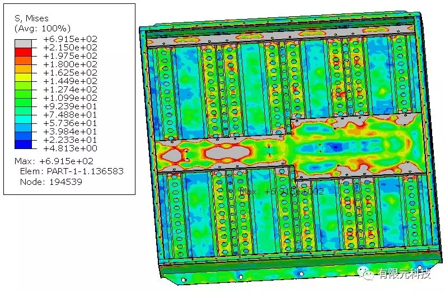Click the +1.099e+02 legend value

pos(70,97)
